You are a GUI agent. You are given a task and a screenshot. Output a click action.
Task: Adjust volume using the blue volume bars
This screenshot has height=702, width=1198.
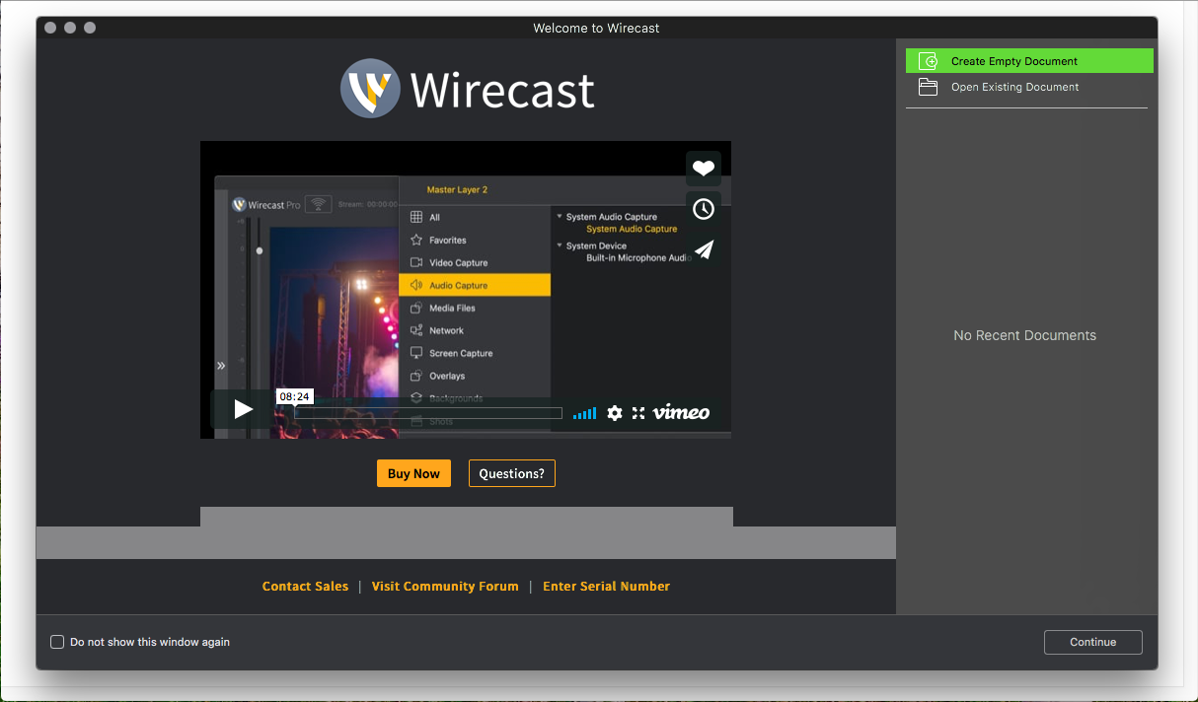click(585, 414)
